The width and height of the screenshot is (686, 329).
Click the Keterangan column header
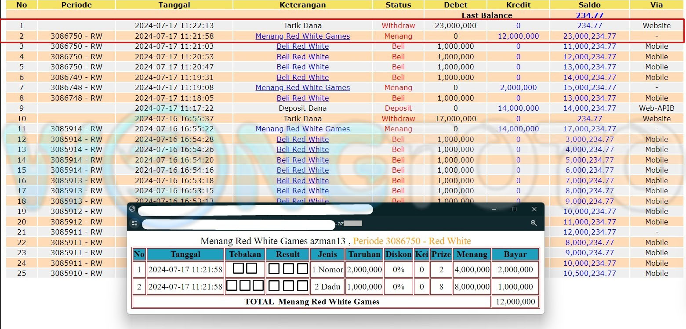pos(302,5)
